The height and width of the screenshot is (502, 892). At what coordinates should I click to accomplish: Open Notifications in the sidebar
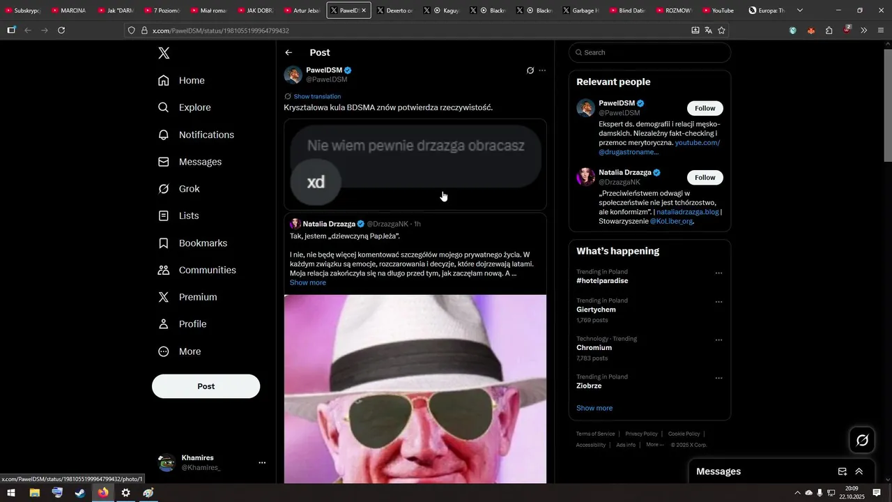pos(196,135)
